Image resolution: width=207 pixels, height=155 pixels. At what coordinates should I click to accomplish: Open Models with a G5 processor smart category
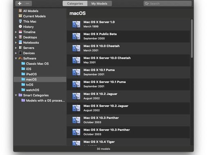tap(43, 100)
